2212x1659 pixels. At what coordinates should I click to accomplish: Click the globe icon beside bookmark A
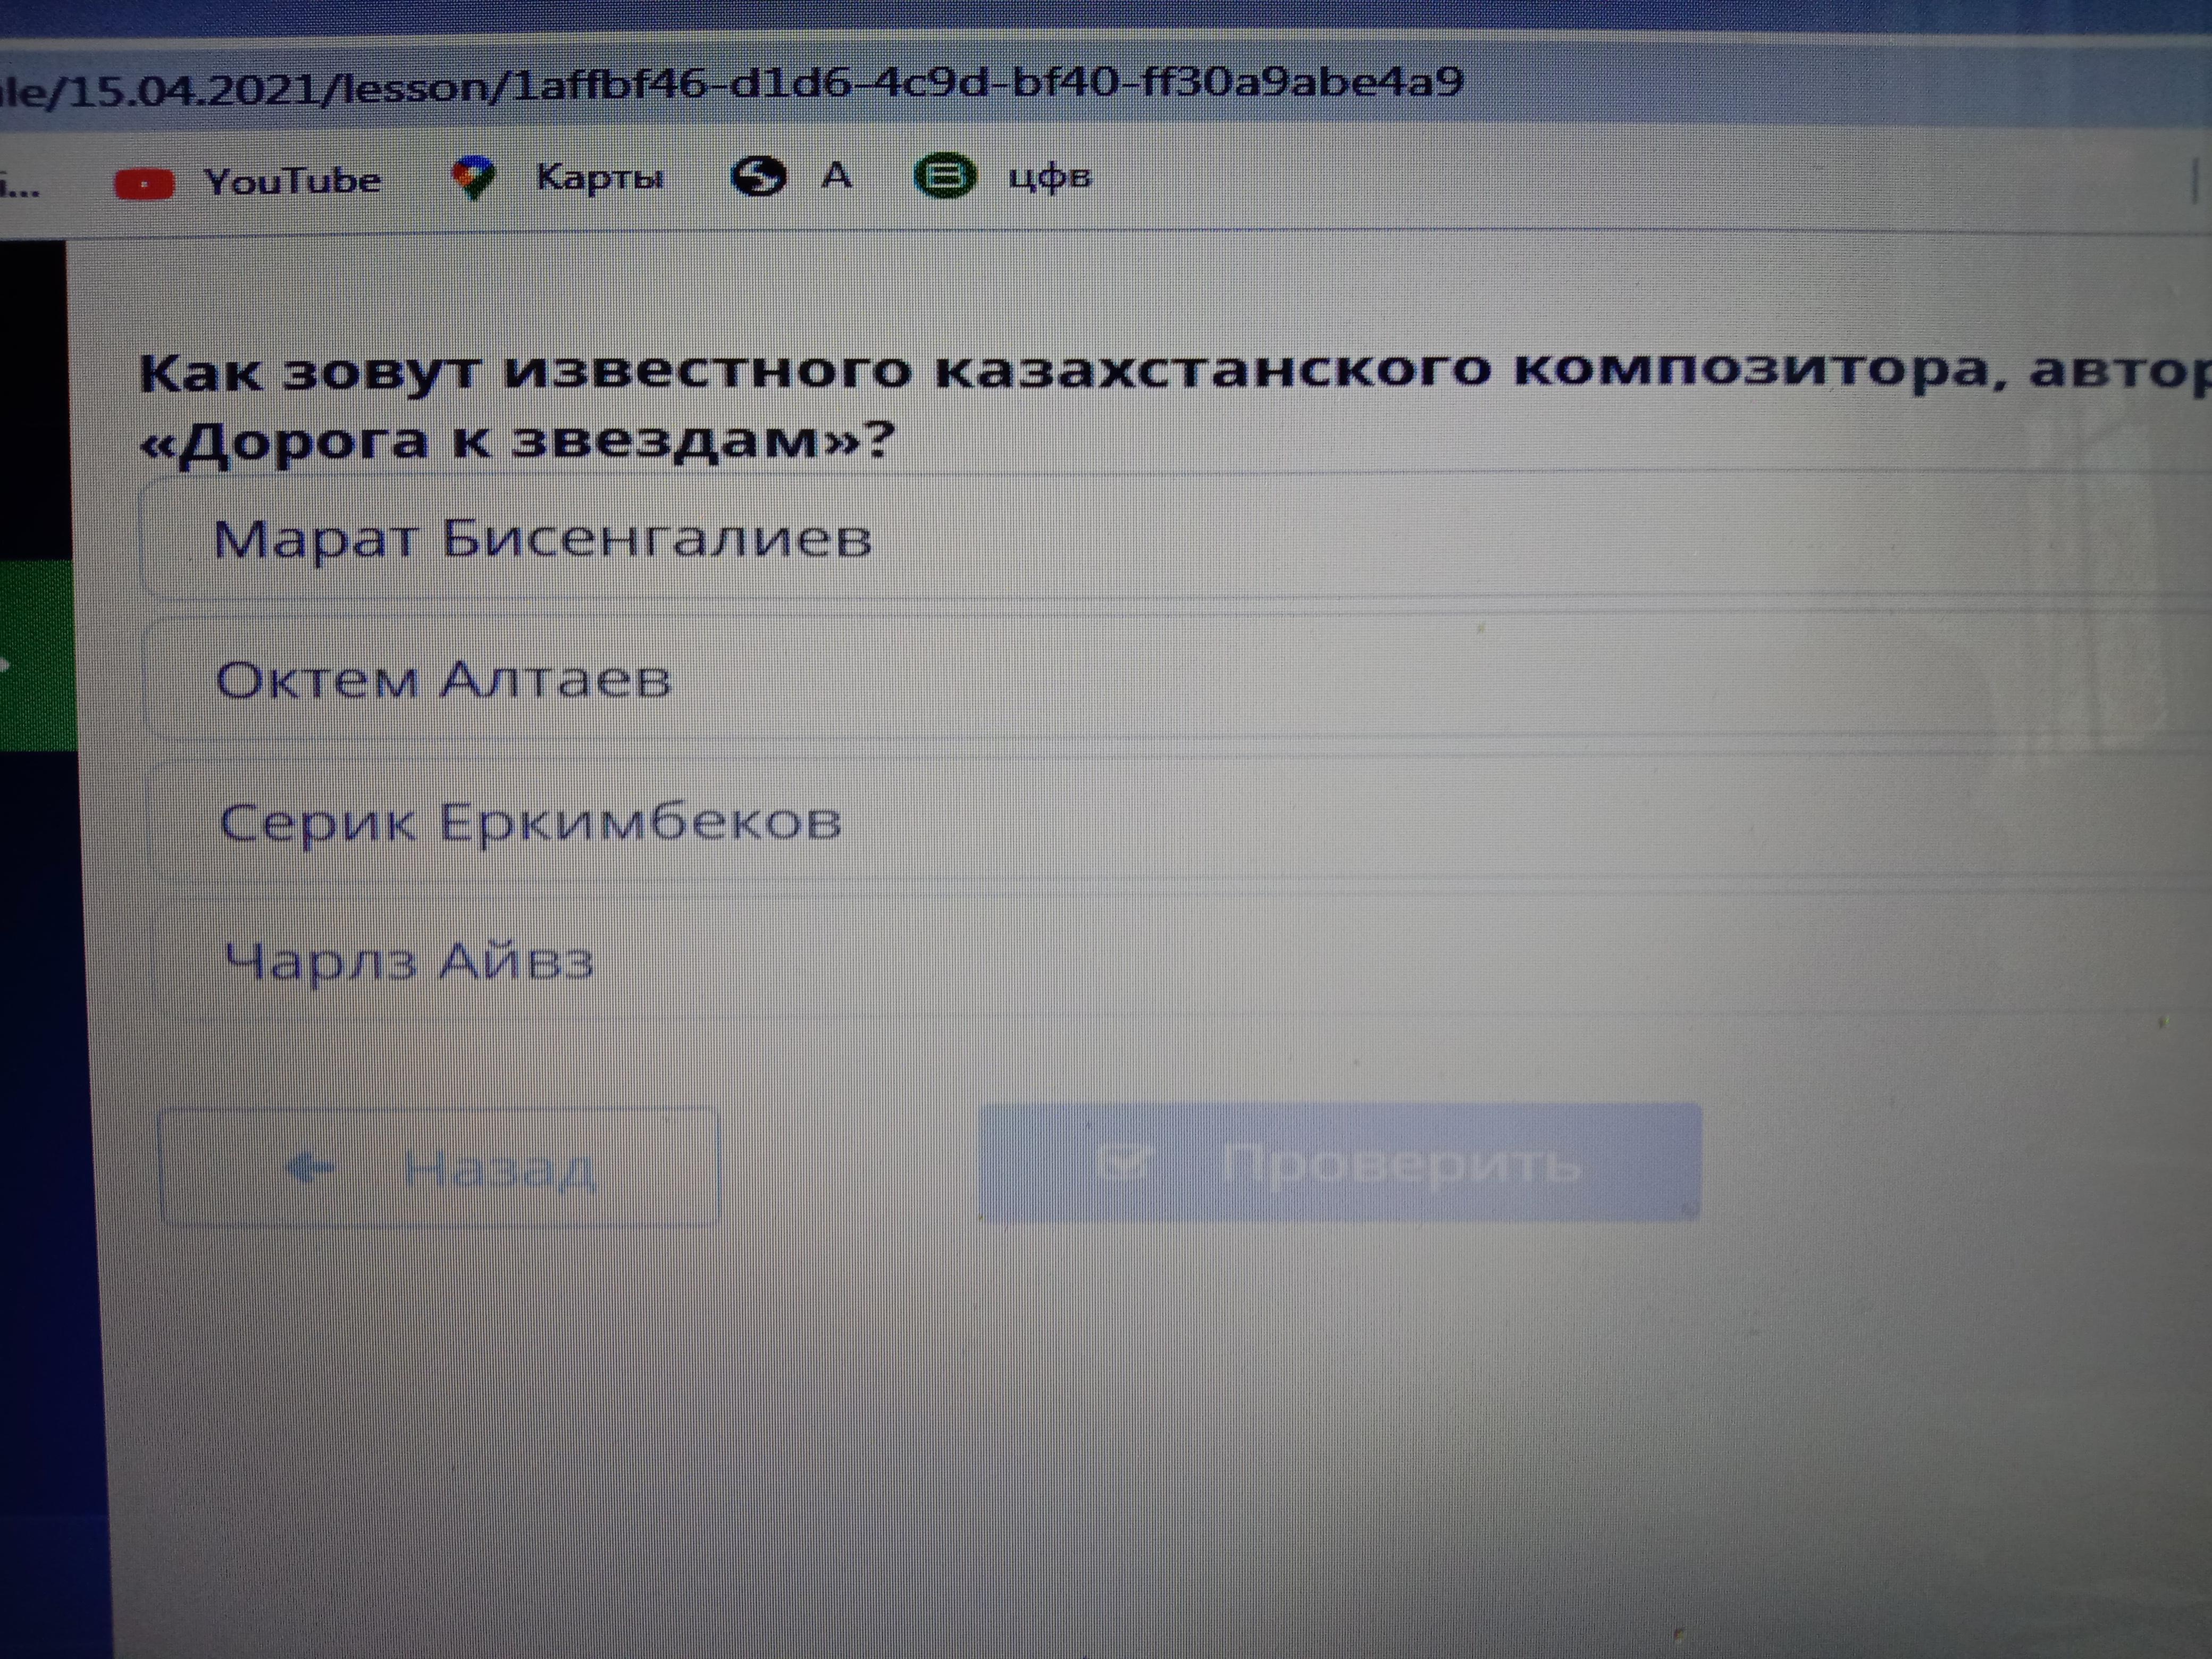pyautogui.click(x=757, y=177)
